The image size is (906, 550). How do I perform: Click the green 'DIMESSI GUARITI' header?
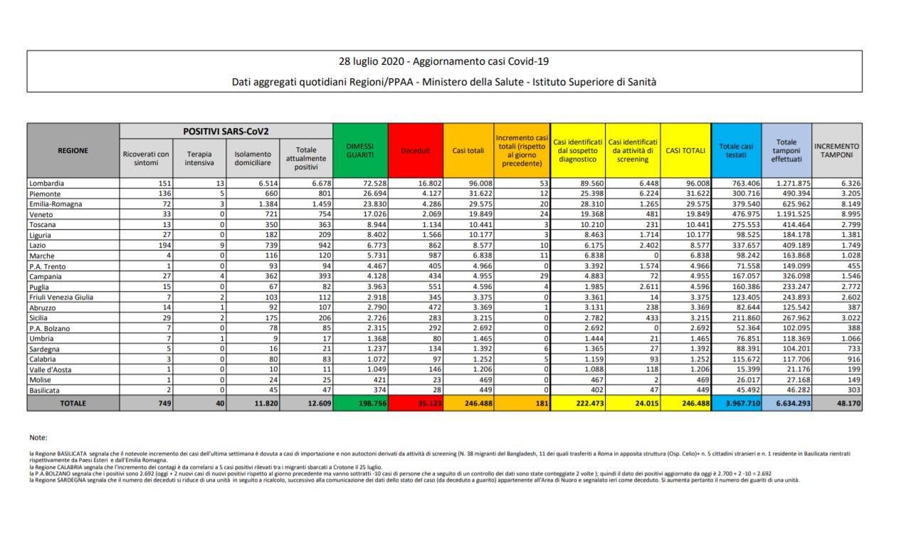[361, 150]
